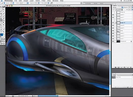Select the Brush tool in toolbox
The height and width of the screenshot is (97, 133).
(x=4, y=16)
